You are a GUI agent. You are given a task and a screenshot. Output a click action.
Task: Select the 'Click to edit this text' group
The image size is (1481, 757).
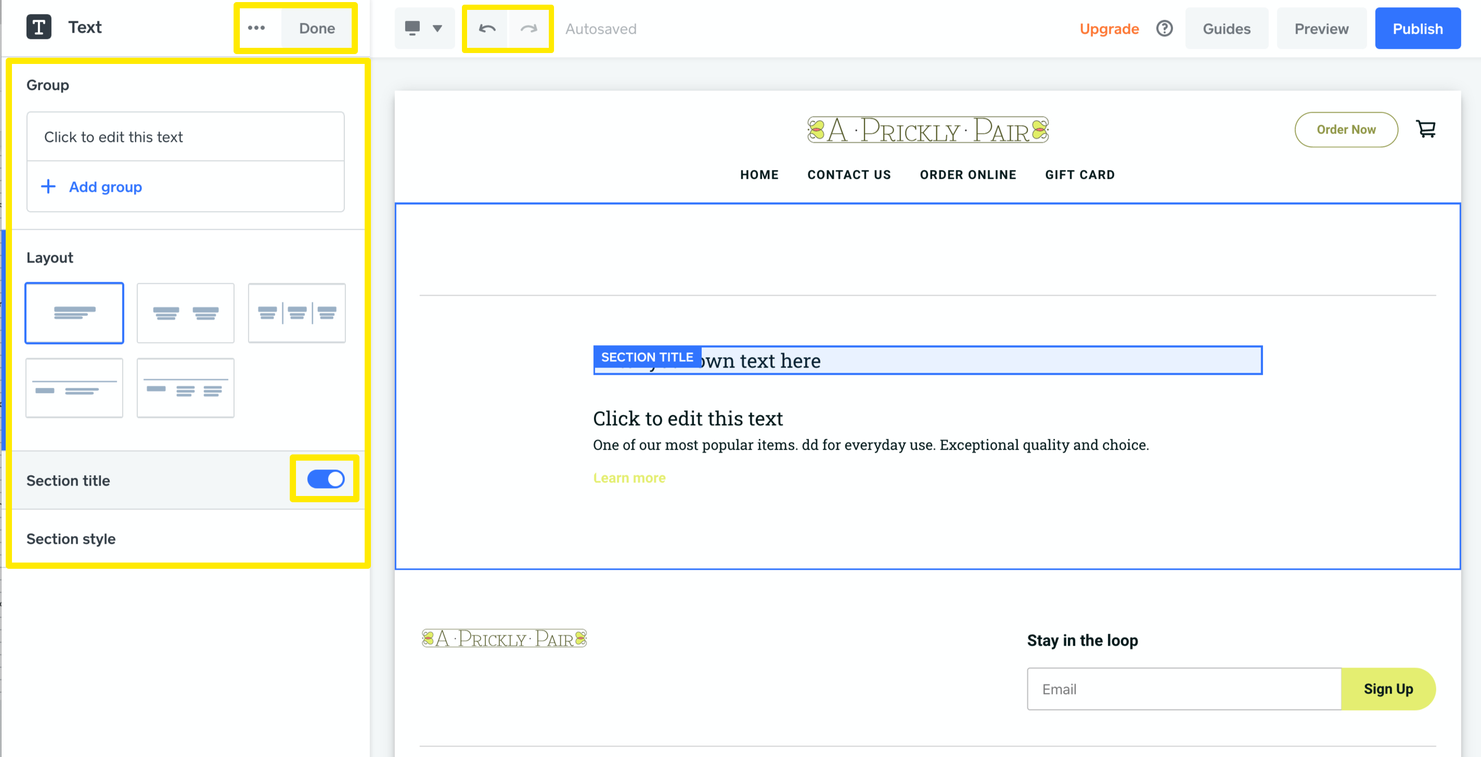(185, 137)
